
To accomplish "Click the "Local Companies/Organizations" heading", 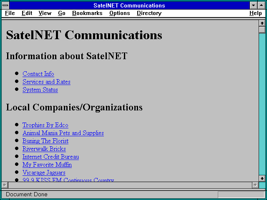I will 74,107.
